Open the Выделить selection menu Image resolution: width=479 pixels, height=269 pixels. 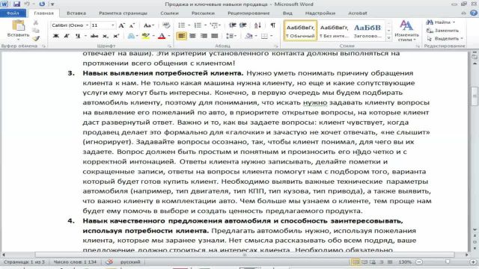pyautogui.click(x=445, y=38)
